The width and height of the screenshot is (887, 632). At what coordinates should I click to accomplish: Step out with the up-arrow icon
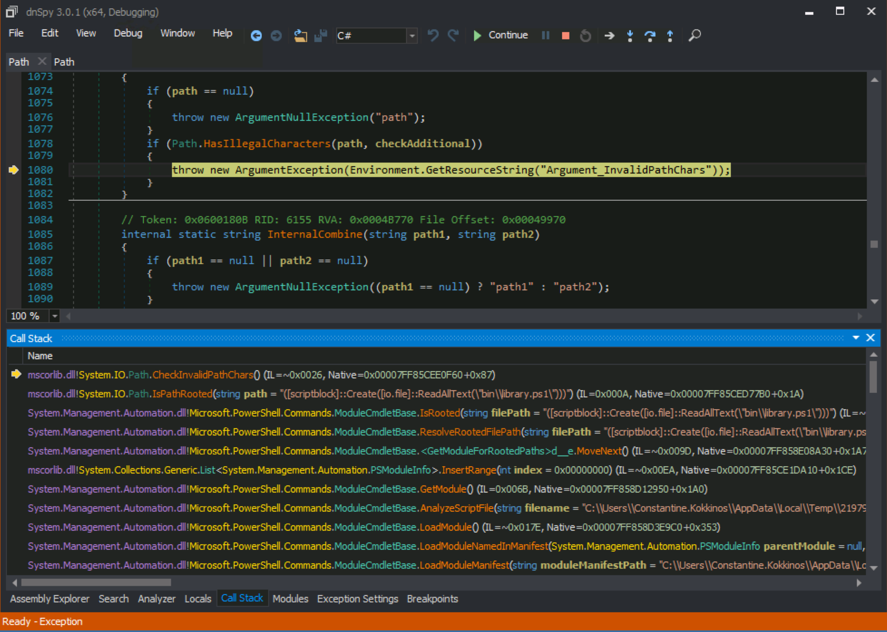[x=670, y=36]
